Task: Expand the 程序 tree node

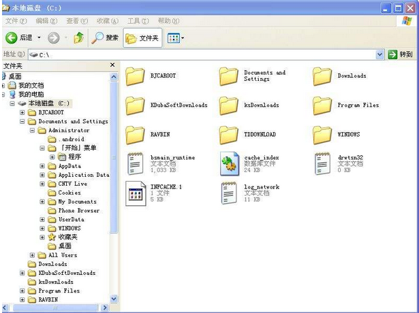Action: tap(52, 157)
